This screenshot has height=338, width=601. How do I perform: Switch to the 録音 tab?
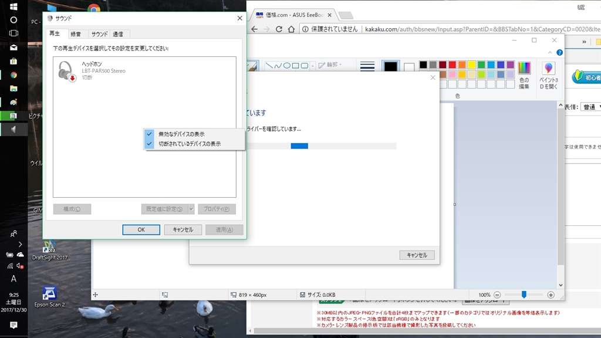tap(76, 34)
